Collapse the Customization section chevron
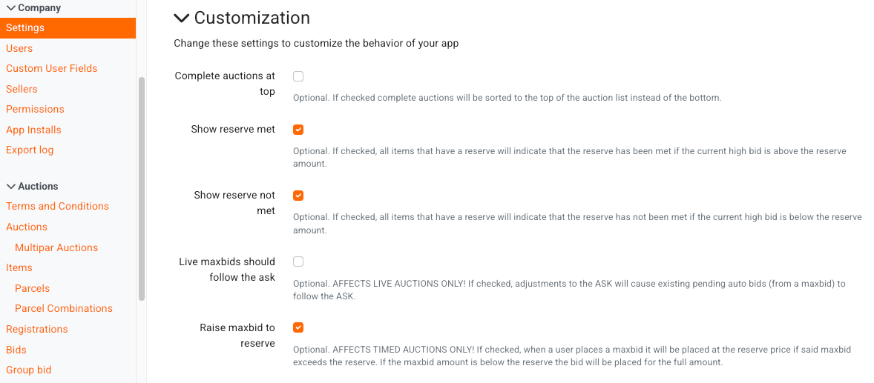Screen dimensions: 874x383 click(x=181, y=18)
